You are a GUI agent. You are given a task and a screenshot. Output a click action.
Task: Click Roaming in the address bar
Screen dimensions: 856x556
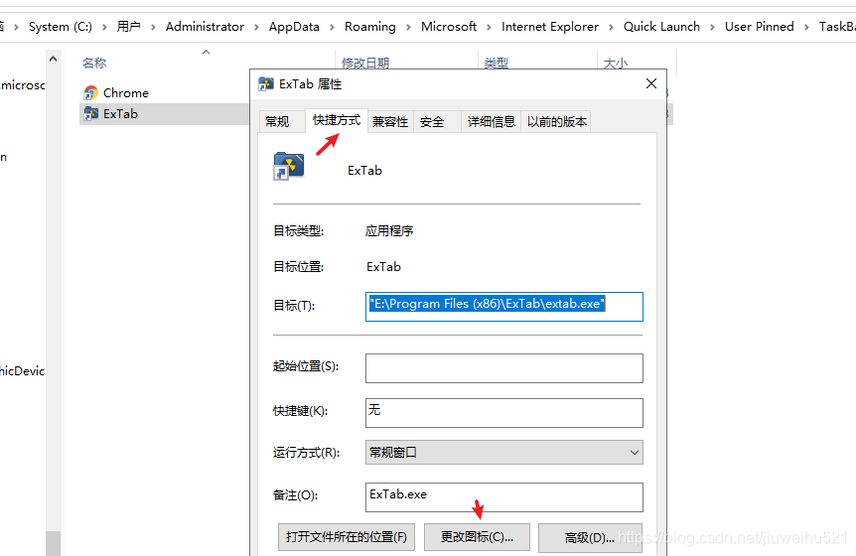tap(370, 27)
